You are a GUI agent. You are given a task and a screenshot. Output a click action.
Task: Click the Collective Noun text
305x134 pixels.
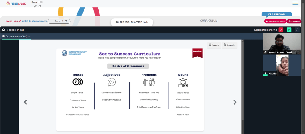click(x=183, y=107)
